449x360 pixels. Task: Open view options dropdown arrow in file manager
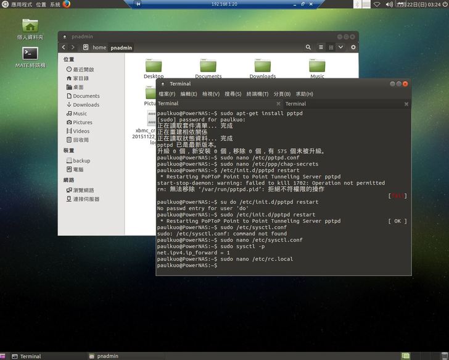point(341,48)
